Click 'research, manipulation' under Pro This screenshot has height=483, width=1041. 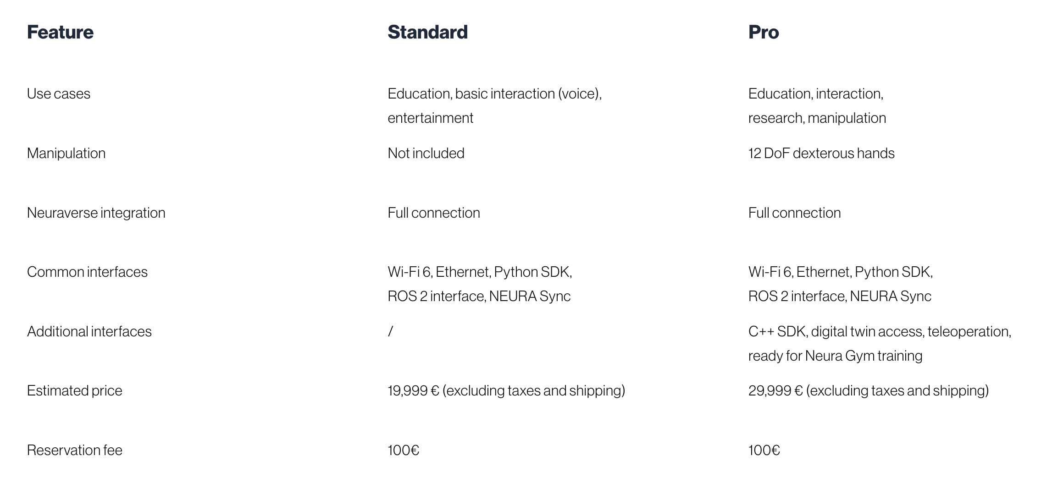tap(817, 118)
